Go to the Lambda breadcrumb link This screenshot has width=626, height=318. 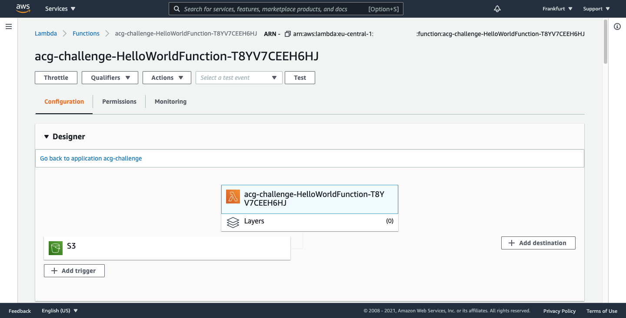(x=46, y=33)
